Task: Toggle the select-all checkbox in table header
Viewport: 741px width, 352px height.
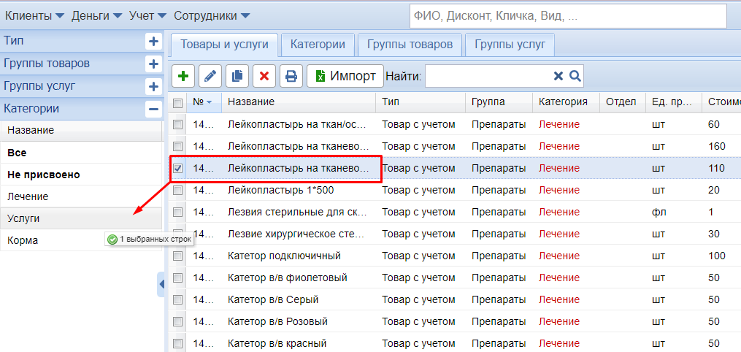Action: (x=177, y=102)
